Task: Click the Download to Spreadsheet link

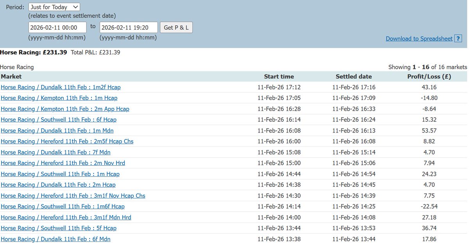Action: 419,38
